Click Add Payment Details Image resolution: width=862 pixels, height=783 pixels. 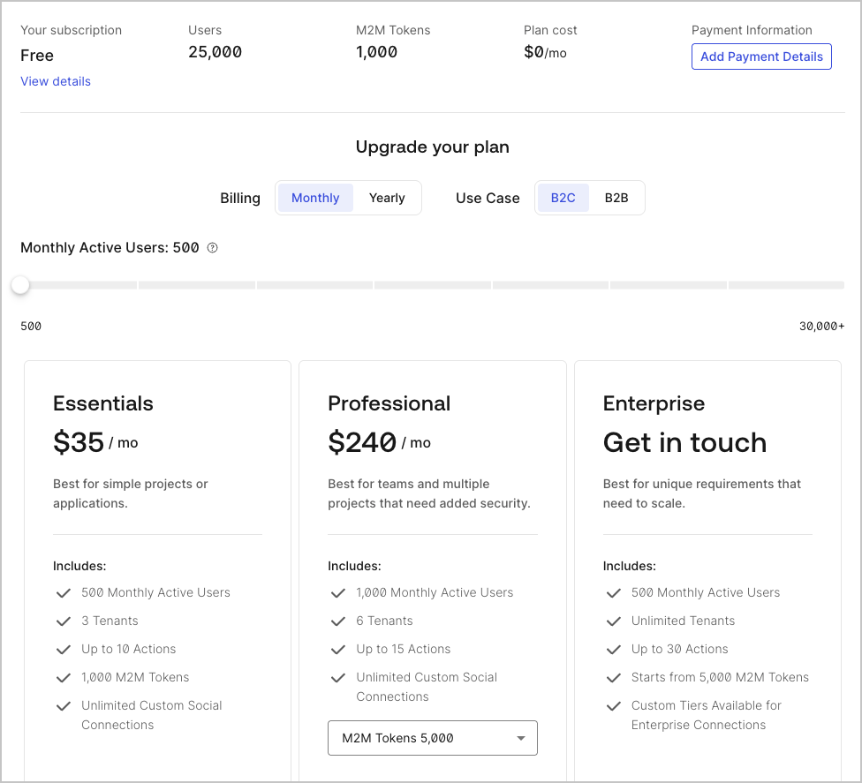761,56
